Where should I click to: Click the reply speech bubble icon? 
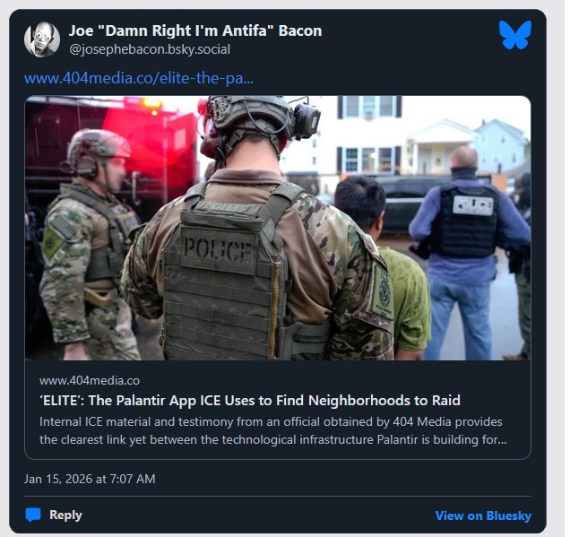(33, 515)
